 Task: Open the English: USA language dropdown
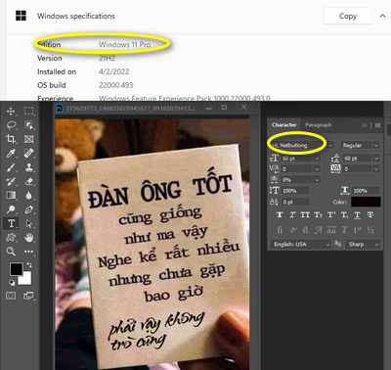300,244
